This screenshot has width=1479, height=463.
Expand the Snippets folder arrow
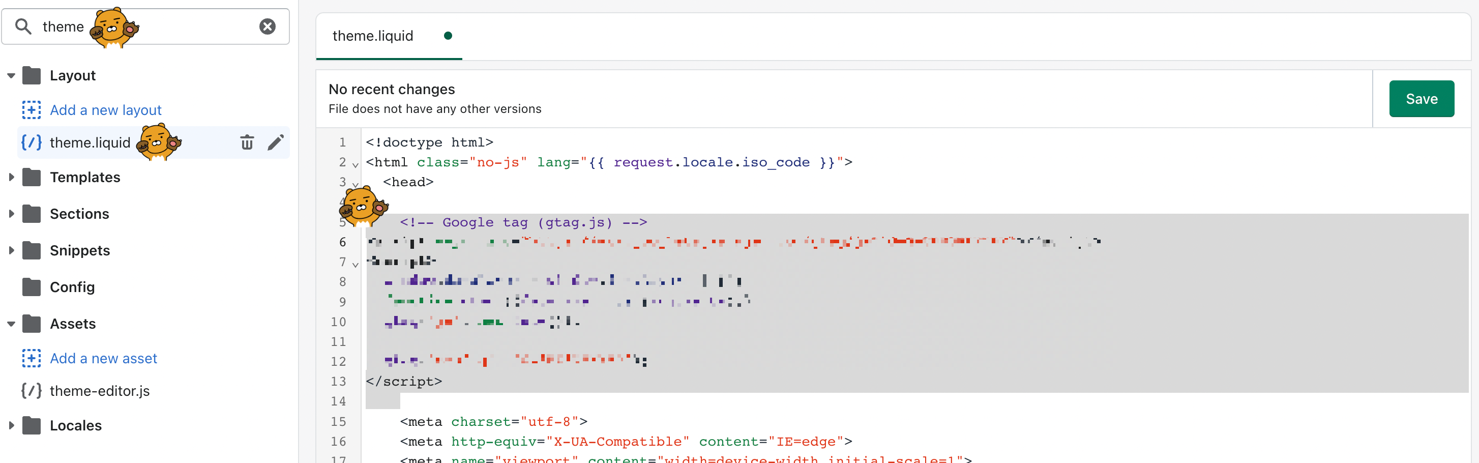11,250
